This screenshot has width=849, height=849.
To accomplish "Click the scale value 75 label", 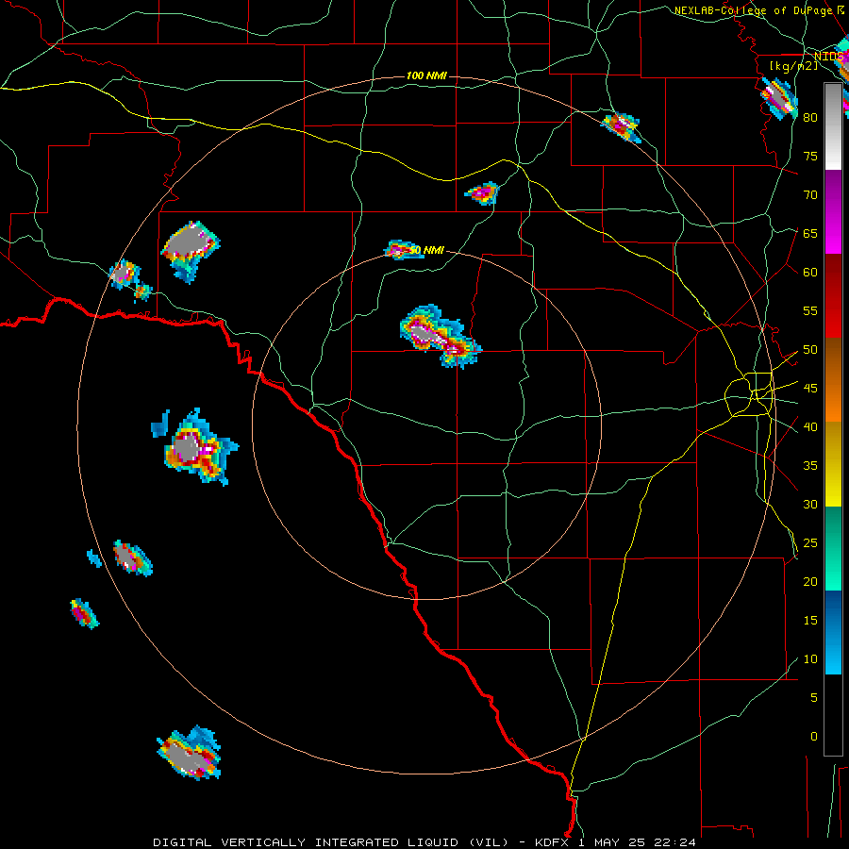I will tap(810, 156).
